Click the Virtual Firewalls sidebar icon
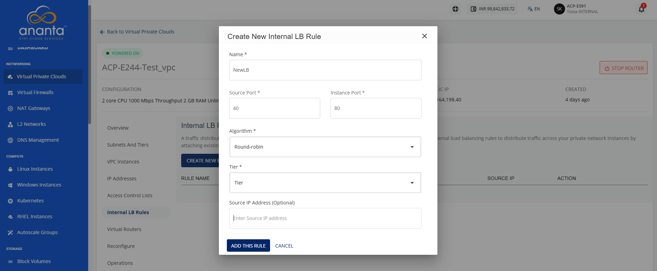Viewport: 657px width, 271px height. [x=10, y=92]
